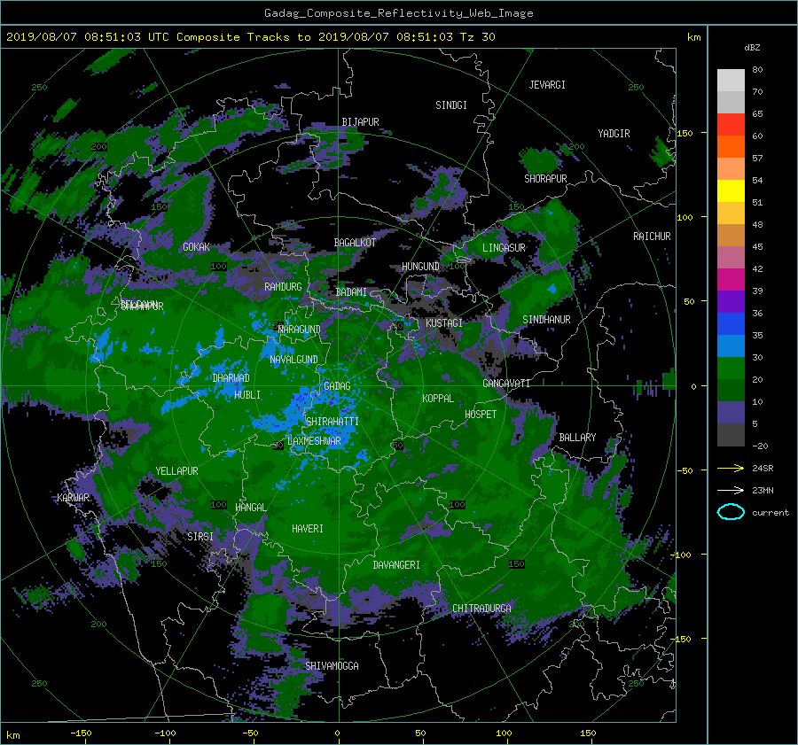Click the white 23MN arrow legend icon
The width and height of the screenshot is (798, 745).
(731, 490)
